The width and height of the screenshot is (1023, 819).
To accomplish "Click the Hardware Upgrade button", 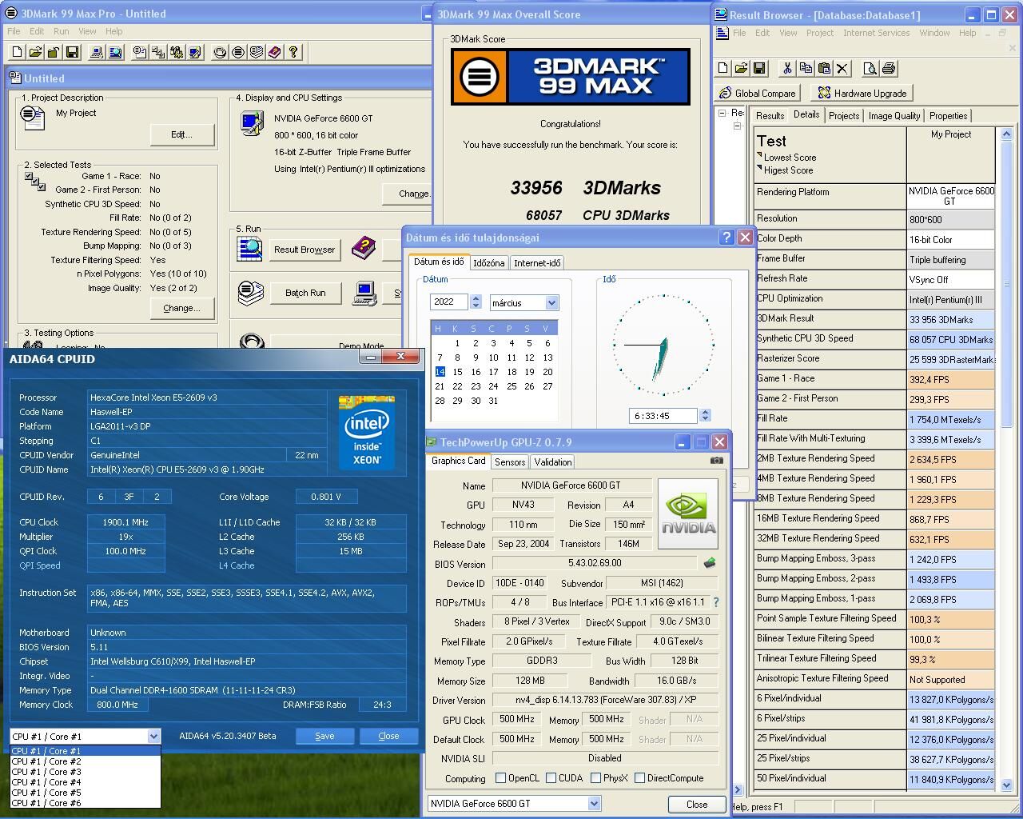I will 862,93.
